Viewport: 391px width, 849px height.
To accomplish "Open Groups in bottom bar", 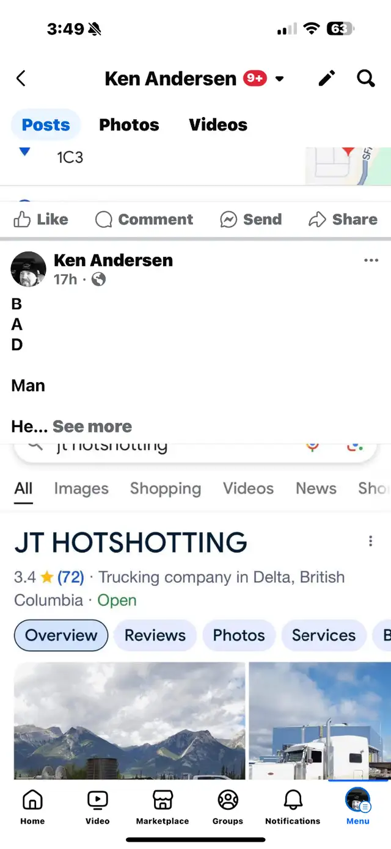I will click(x=228, y=807).
